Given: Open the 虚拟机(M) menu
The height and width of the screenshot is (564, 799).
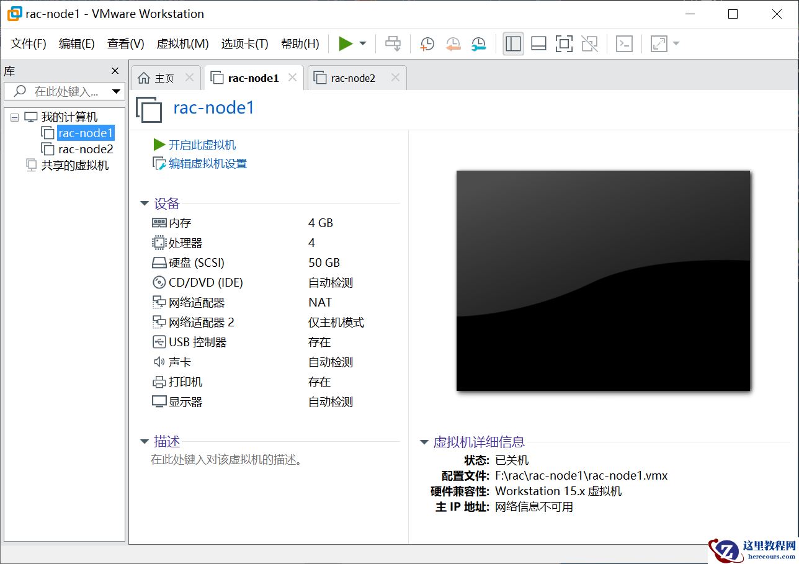Looking at the screenshot, I should [x=182, y=44].
